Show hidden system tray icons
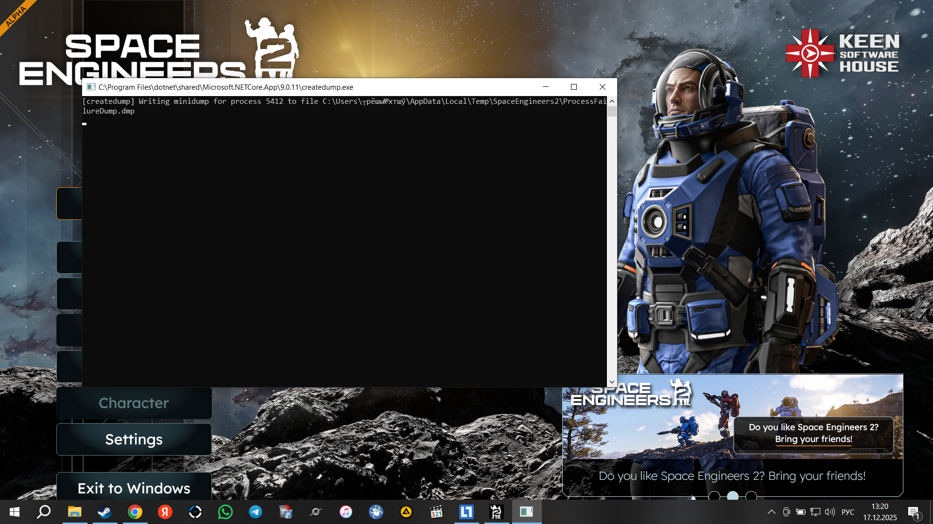The image size is (933, 524). [x=771, y=512]
